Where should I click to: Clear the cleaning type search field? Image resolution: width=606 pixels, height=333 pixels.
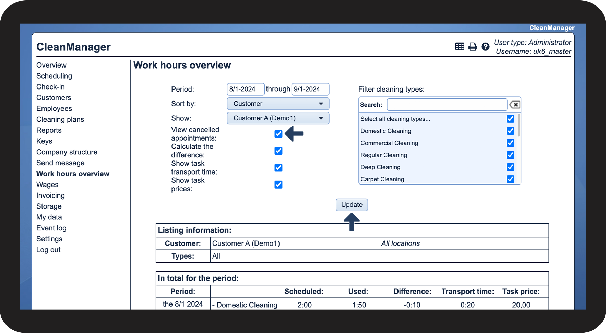(515, 105)
